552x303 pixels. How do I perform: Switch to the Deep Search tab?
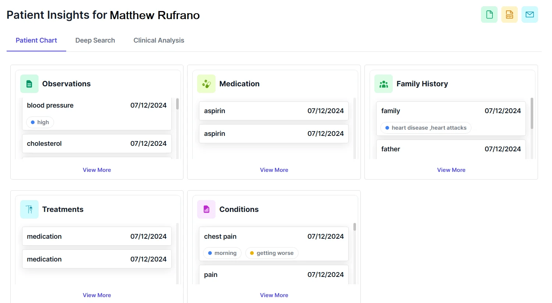click(x=95, y=40)
